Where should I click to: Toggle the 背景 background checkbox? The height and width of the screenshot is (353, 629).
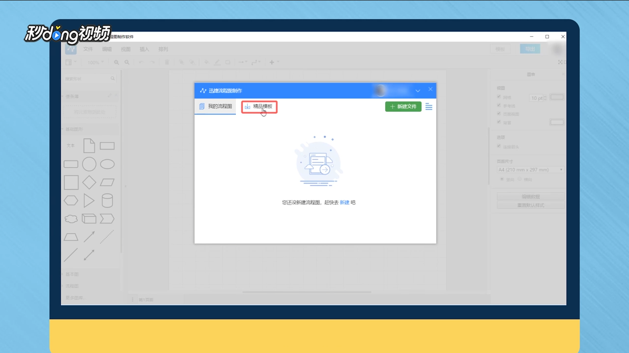pos(500,122)
